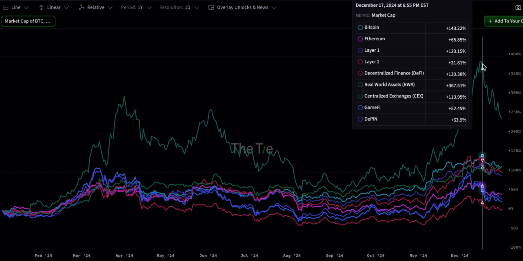
Task: Click the Relative mode icon
Action: pos(82,8)
